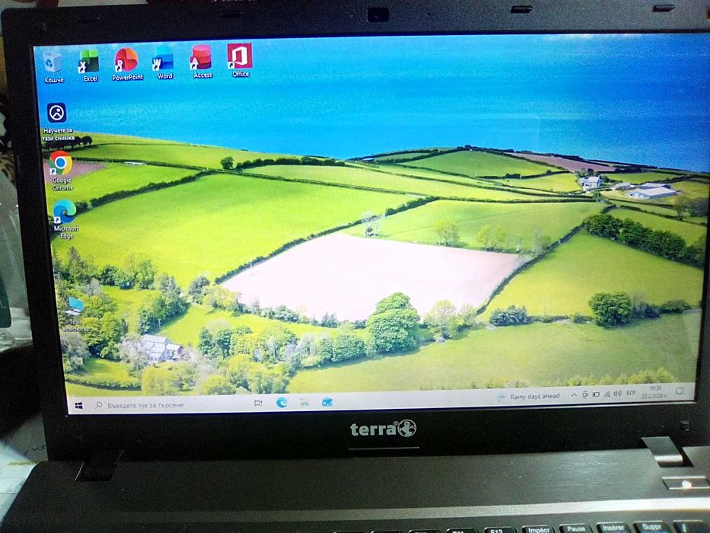Open File Explorer from the taskbar

pos(304,402)
